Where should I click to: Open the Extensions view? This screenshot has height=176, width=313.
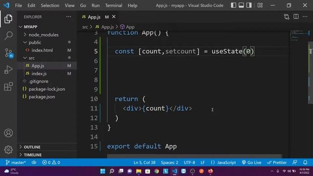tap(8, 87)
